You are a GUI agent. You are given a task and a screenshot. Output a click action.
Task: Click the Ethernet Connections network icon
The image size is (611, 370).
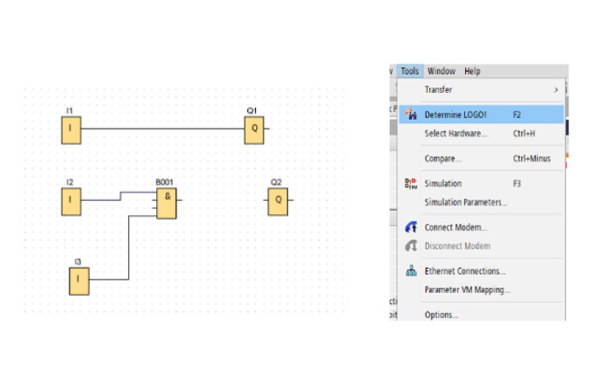tap(411, 271)
